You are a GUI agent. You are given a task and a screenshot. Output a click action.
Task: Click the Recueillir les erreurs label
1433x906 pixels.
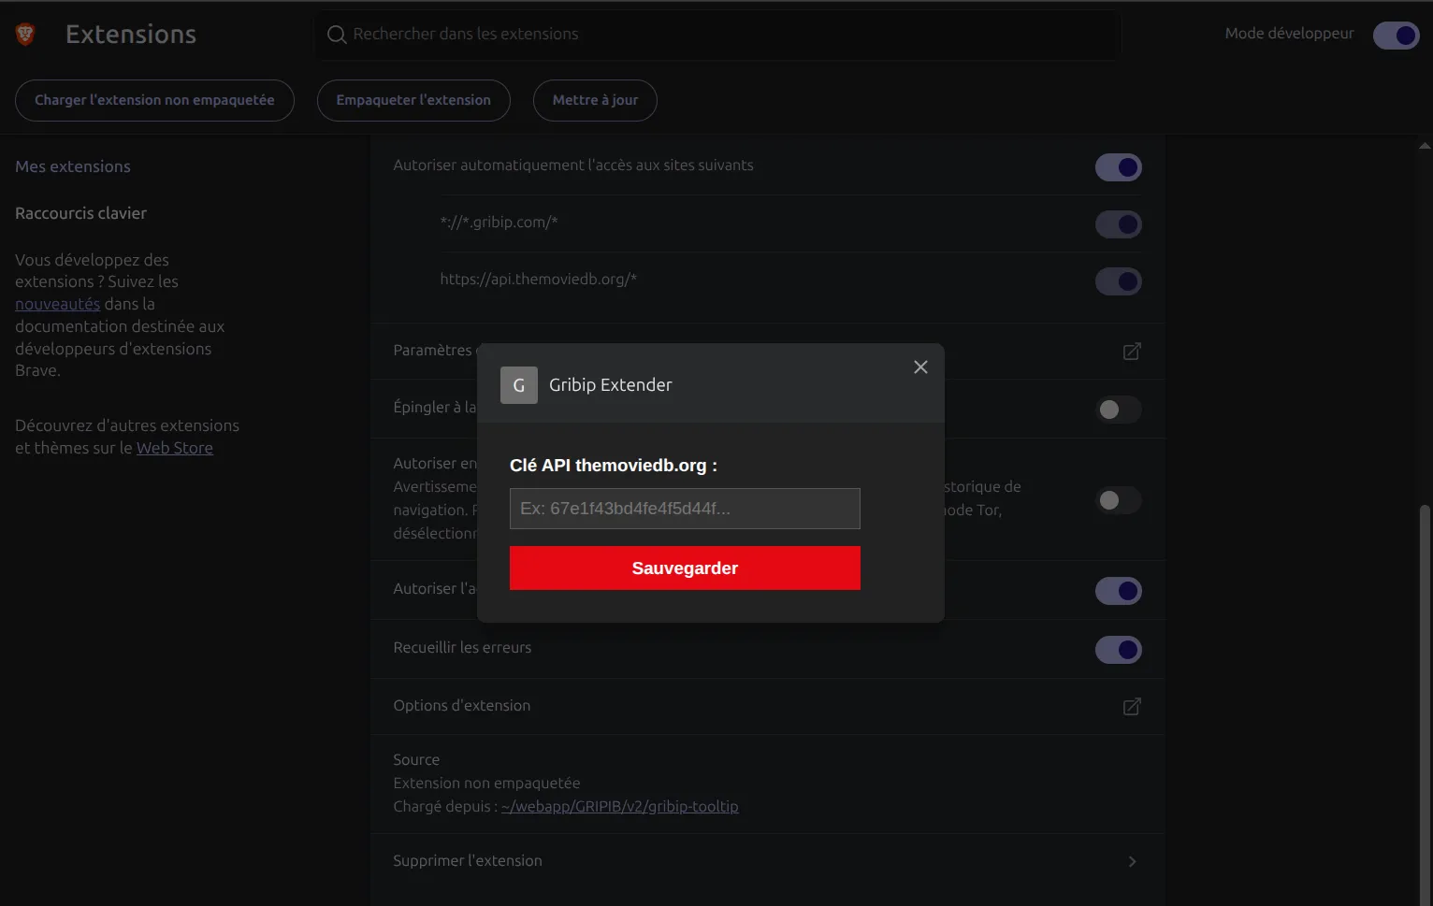(462, 648)
